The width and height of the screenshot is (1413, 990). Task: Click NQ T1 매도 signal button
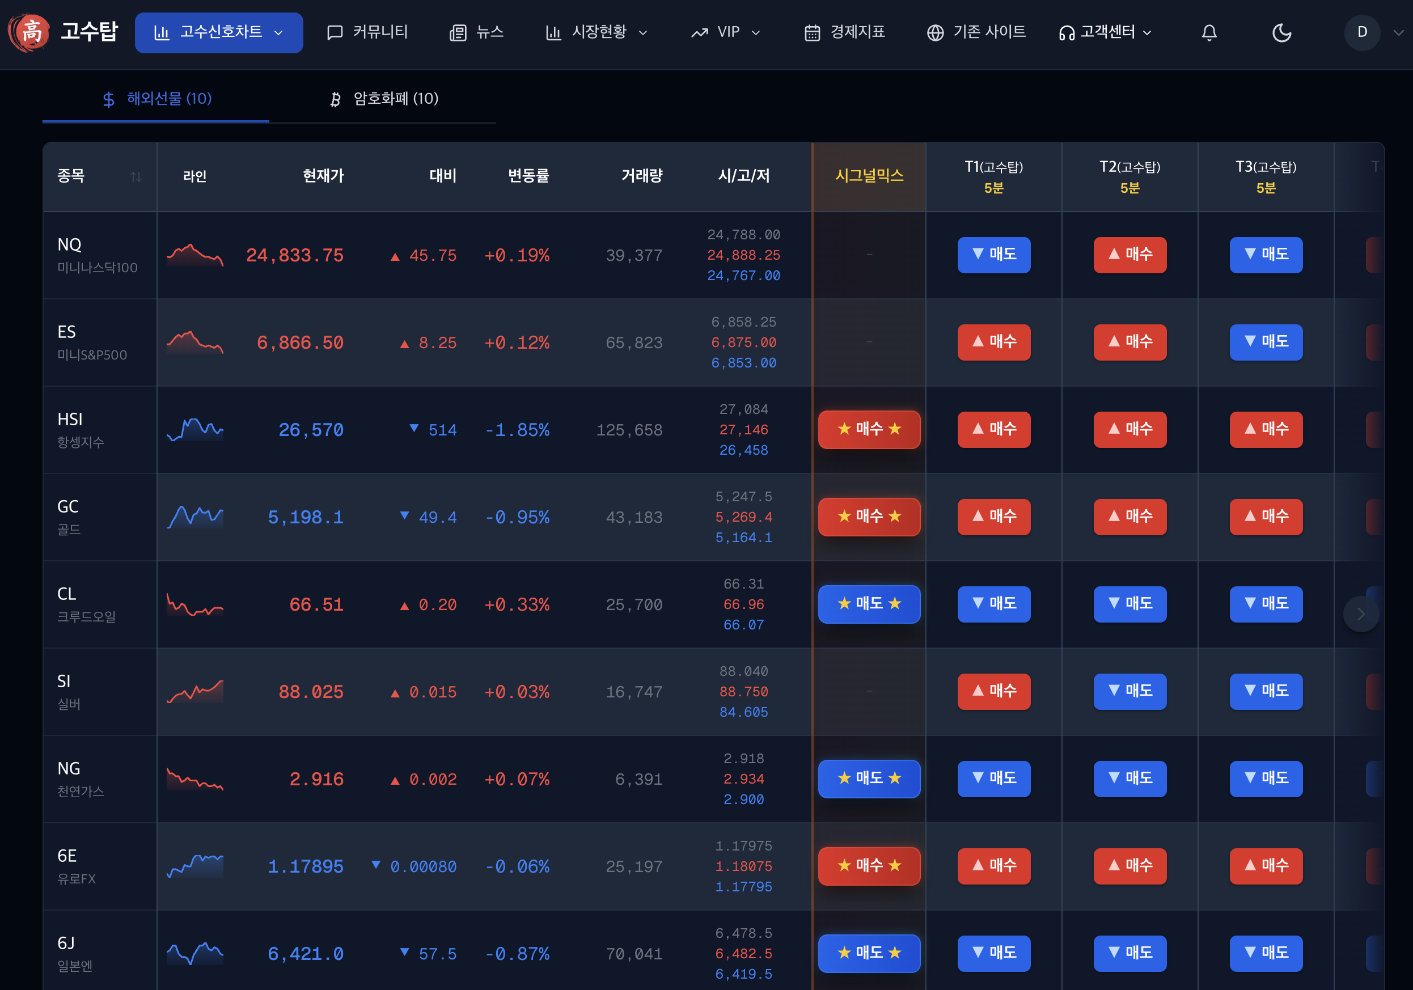993,255
